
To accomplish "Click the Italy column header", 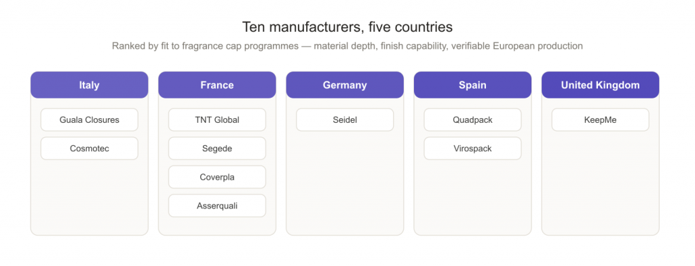I will pos(89,85).
